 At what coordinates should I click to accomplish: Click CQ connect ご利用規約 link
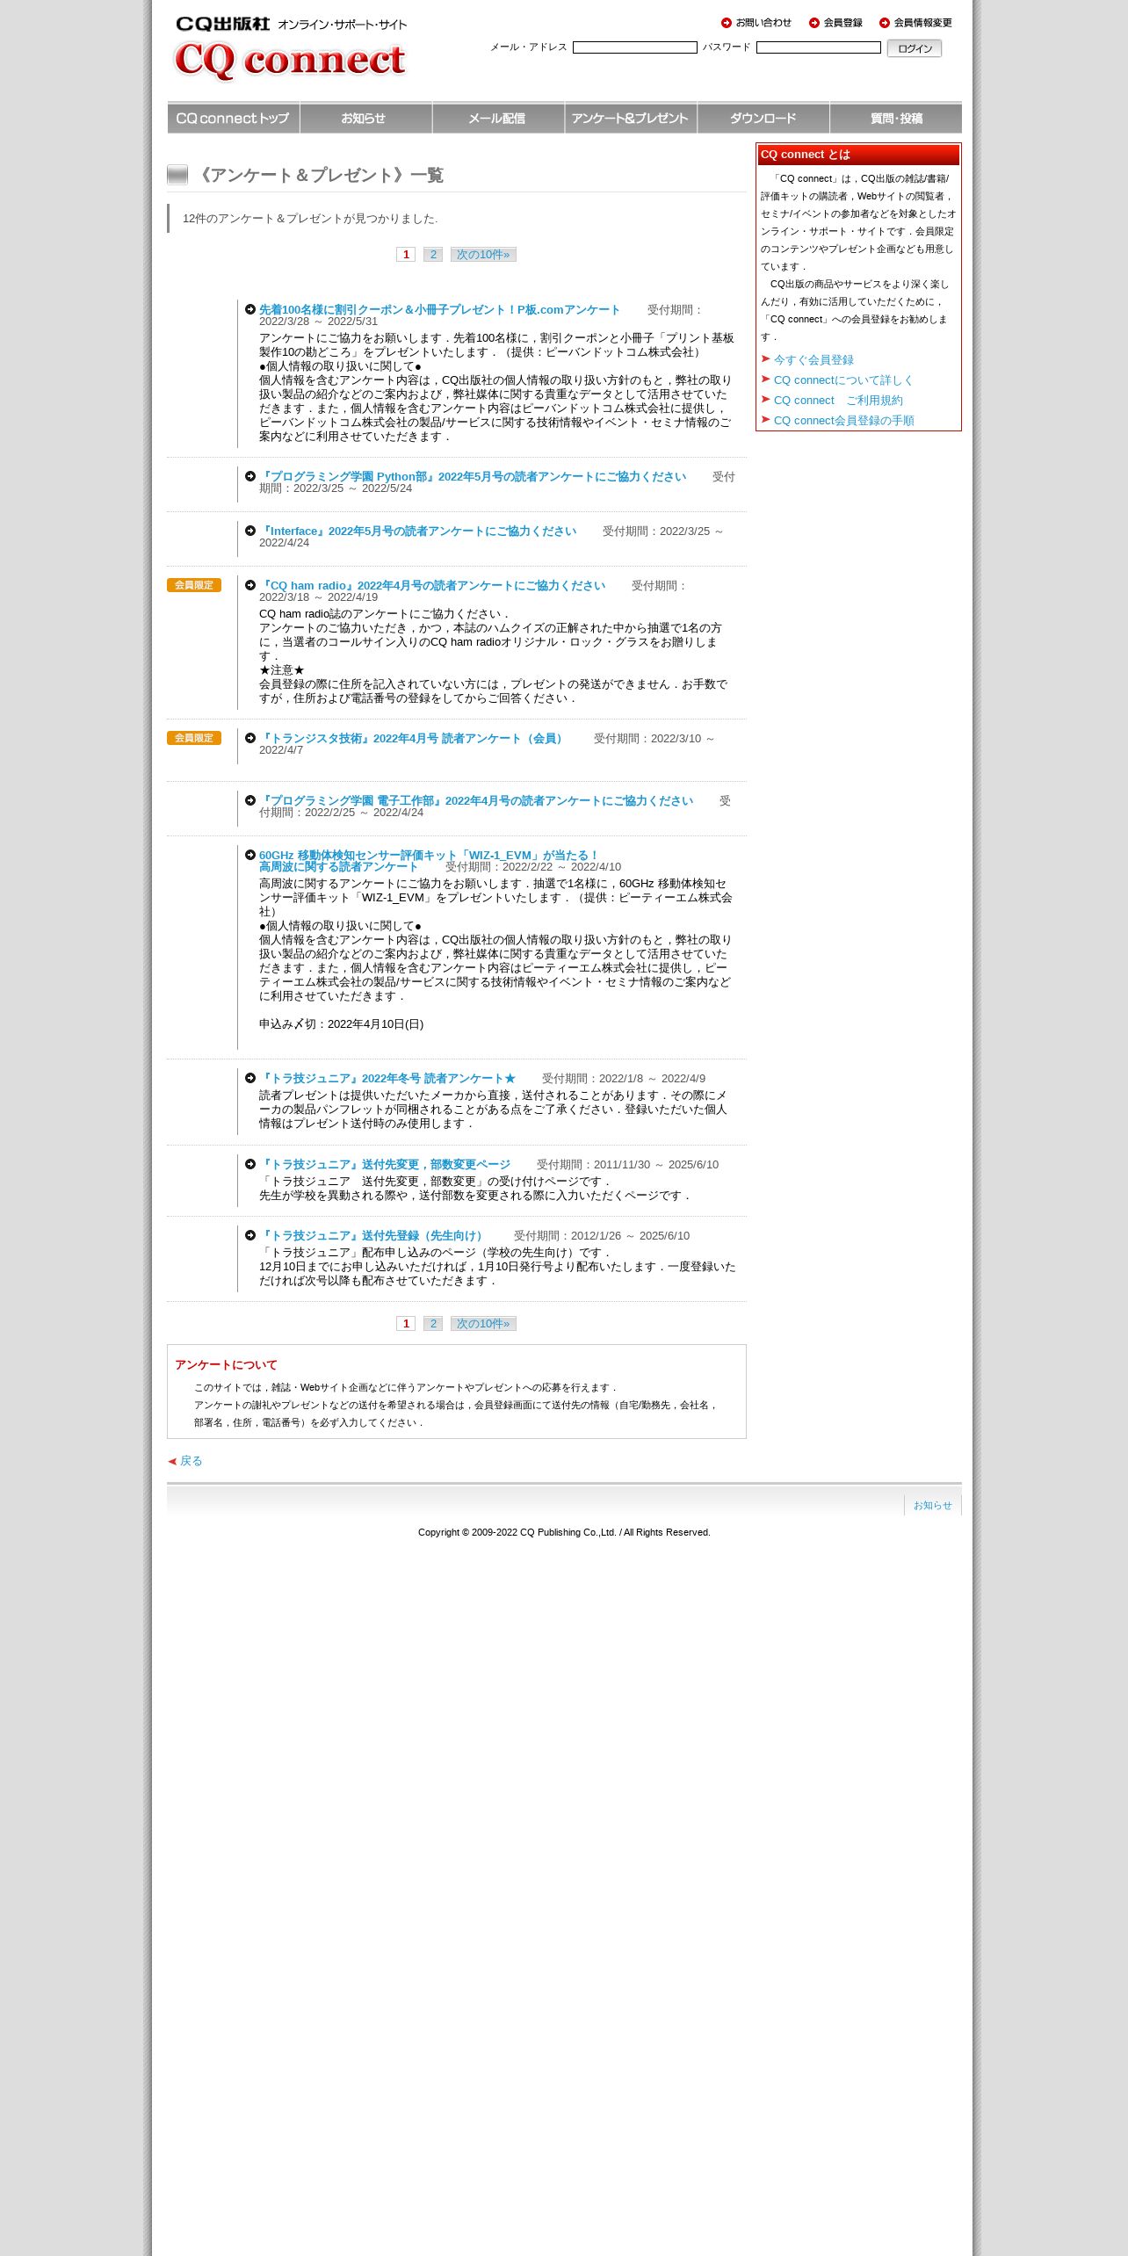point(838,400)
